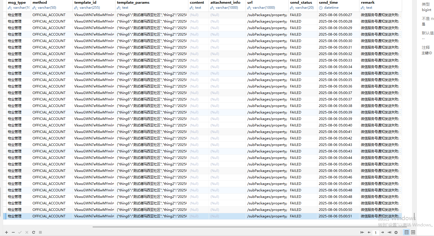This screenshot has height=236, width=434.
Task: Switch to record view mode
Action: (413, 232)
